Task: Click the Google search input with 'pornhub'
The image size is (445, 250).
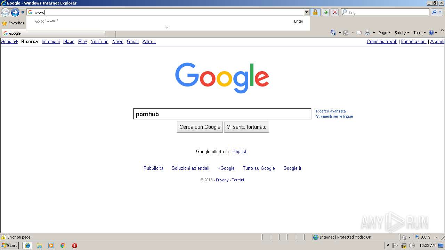Action: coord(222,114)
